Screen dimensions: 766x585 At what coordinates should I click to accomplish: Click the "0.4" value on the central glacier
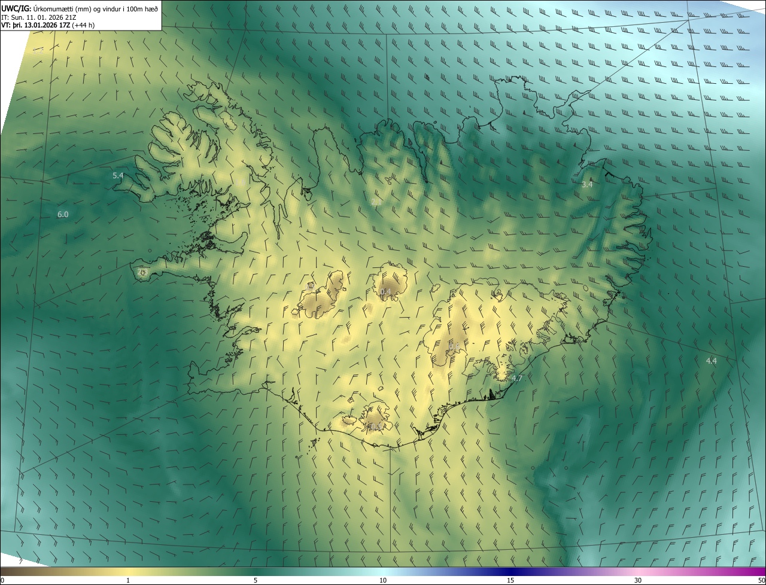pyautogui.click(x=385, y=291)
